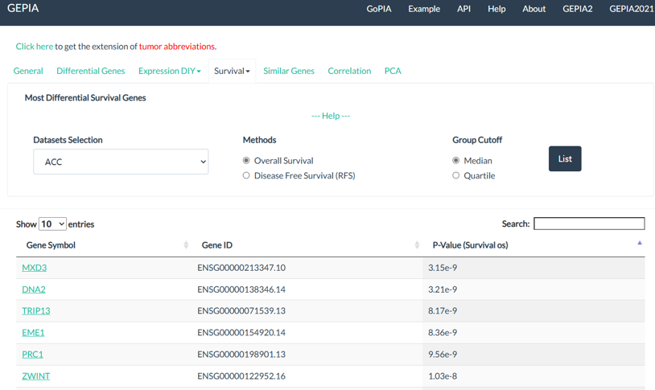Choose Median group cutoff
The height and width of the screenshot is (390, 655).
[x=456, y=161]
